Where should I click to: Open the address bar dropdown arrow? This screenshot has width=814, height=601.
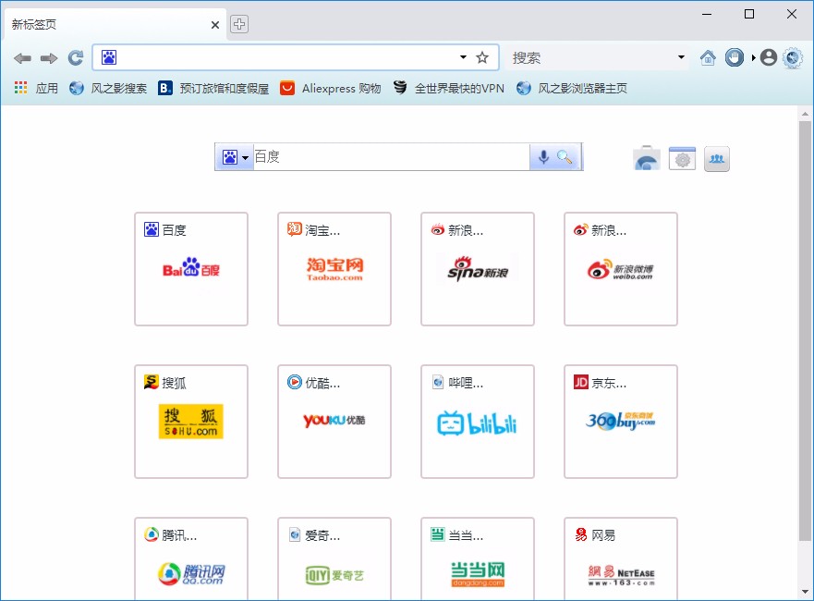pos(461,56)
